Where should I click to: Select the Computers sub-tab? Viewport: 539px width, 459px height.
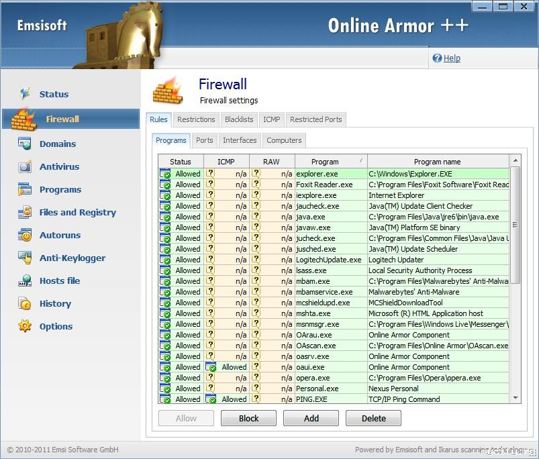pos(284,140)
